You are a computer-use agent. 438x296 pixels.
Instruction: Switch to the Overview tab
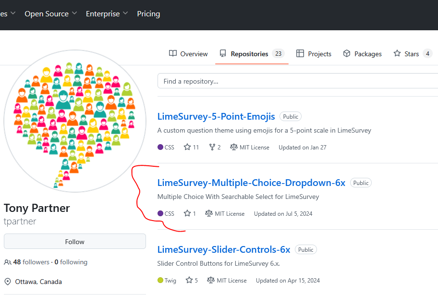pos(188,54)
